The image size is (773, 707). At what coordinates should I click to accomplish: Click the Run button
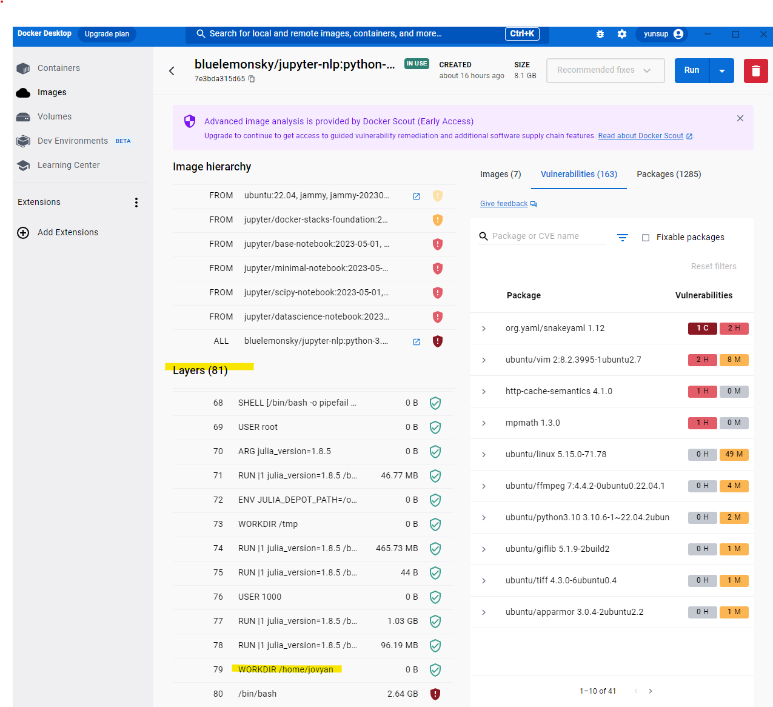(692, 70)
